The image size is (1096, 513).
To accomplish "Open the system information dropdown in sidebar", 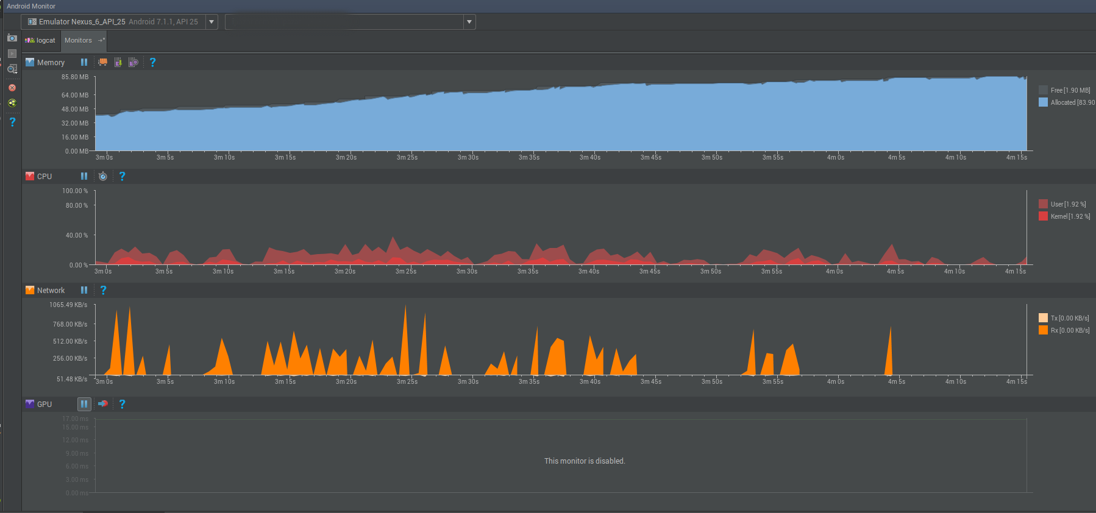I will 12,69.
